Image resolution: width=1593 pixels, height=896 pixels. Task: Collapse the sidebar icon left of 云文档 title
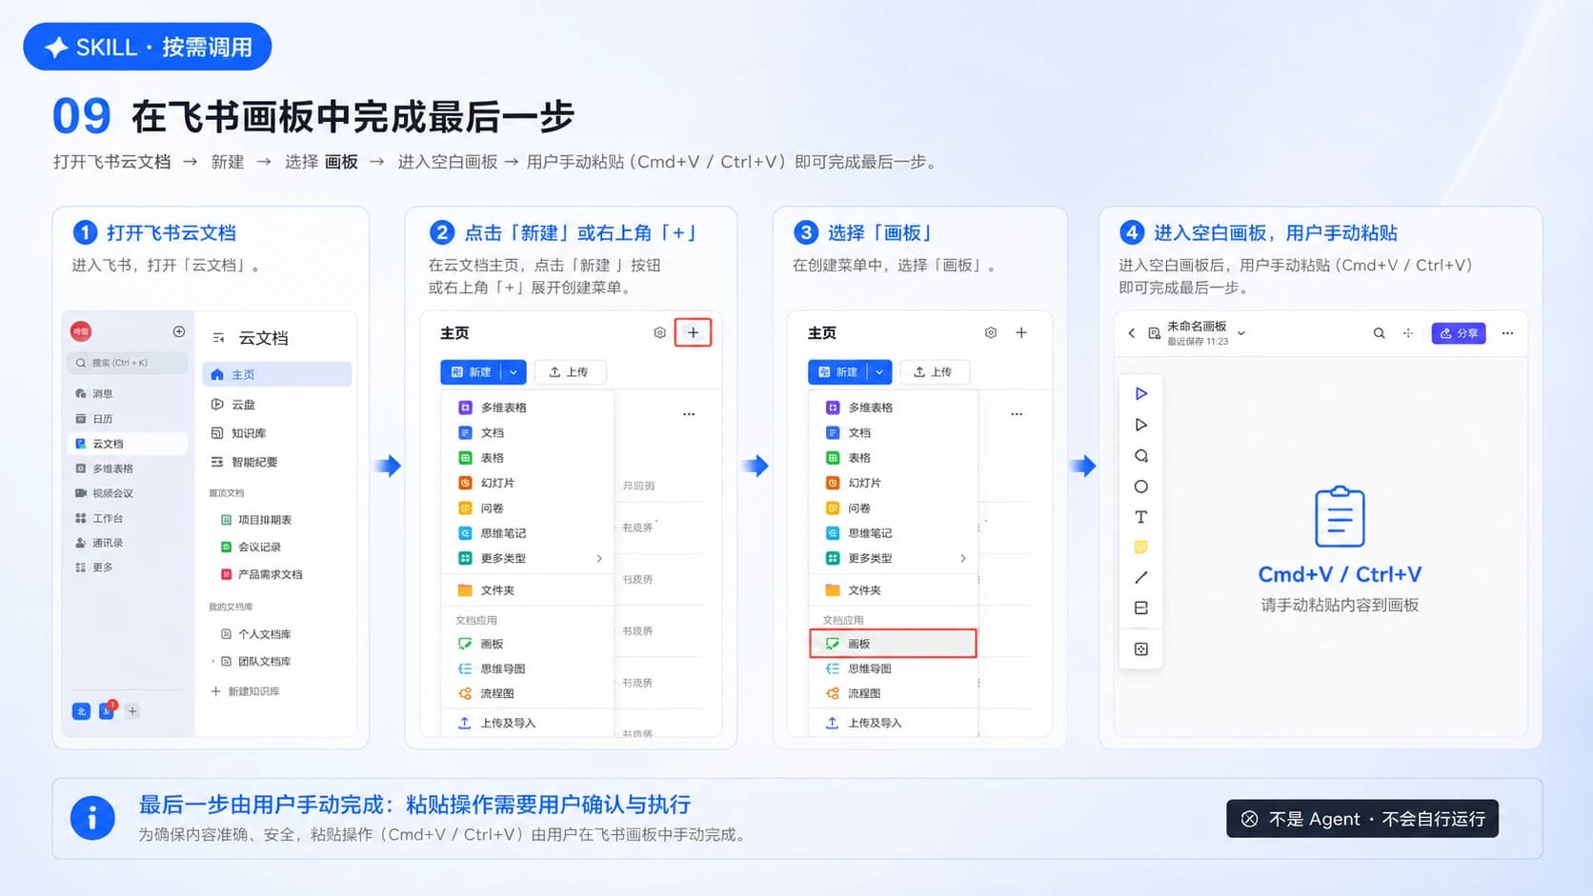[218, 338]
